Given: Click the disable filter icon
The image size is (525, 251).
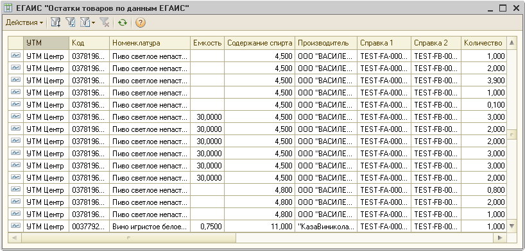Looking at the screenshot, I should click(x=105, y=22).
